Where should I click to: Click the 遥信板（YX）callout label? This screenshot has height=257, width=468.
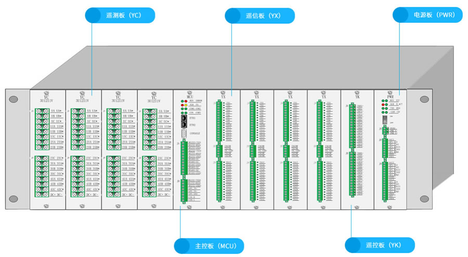(259, 16)
